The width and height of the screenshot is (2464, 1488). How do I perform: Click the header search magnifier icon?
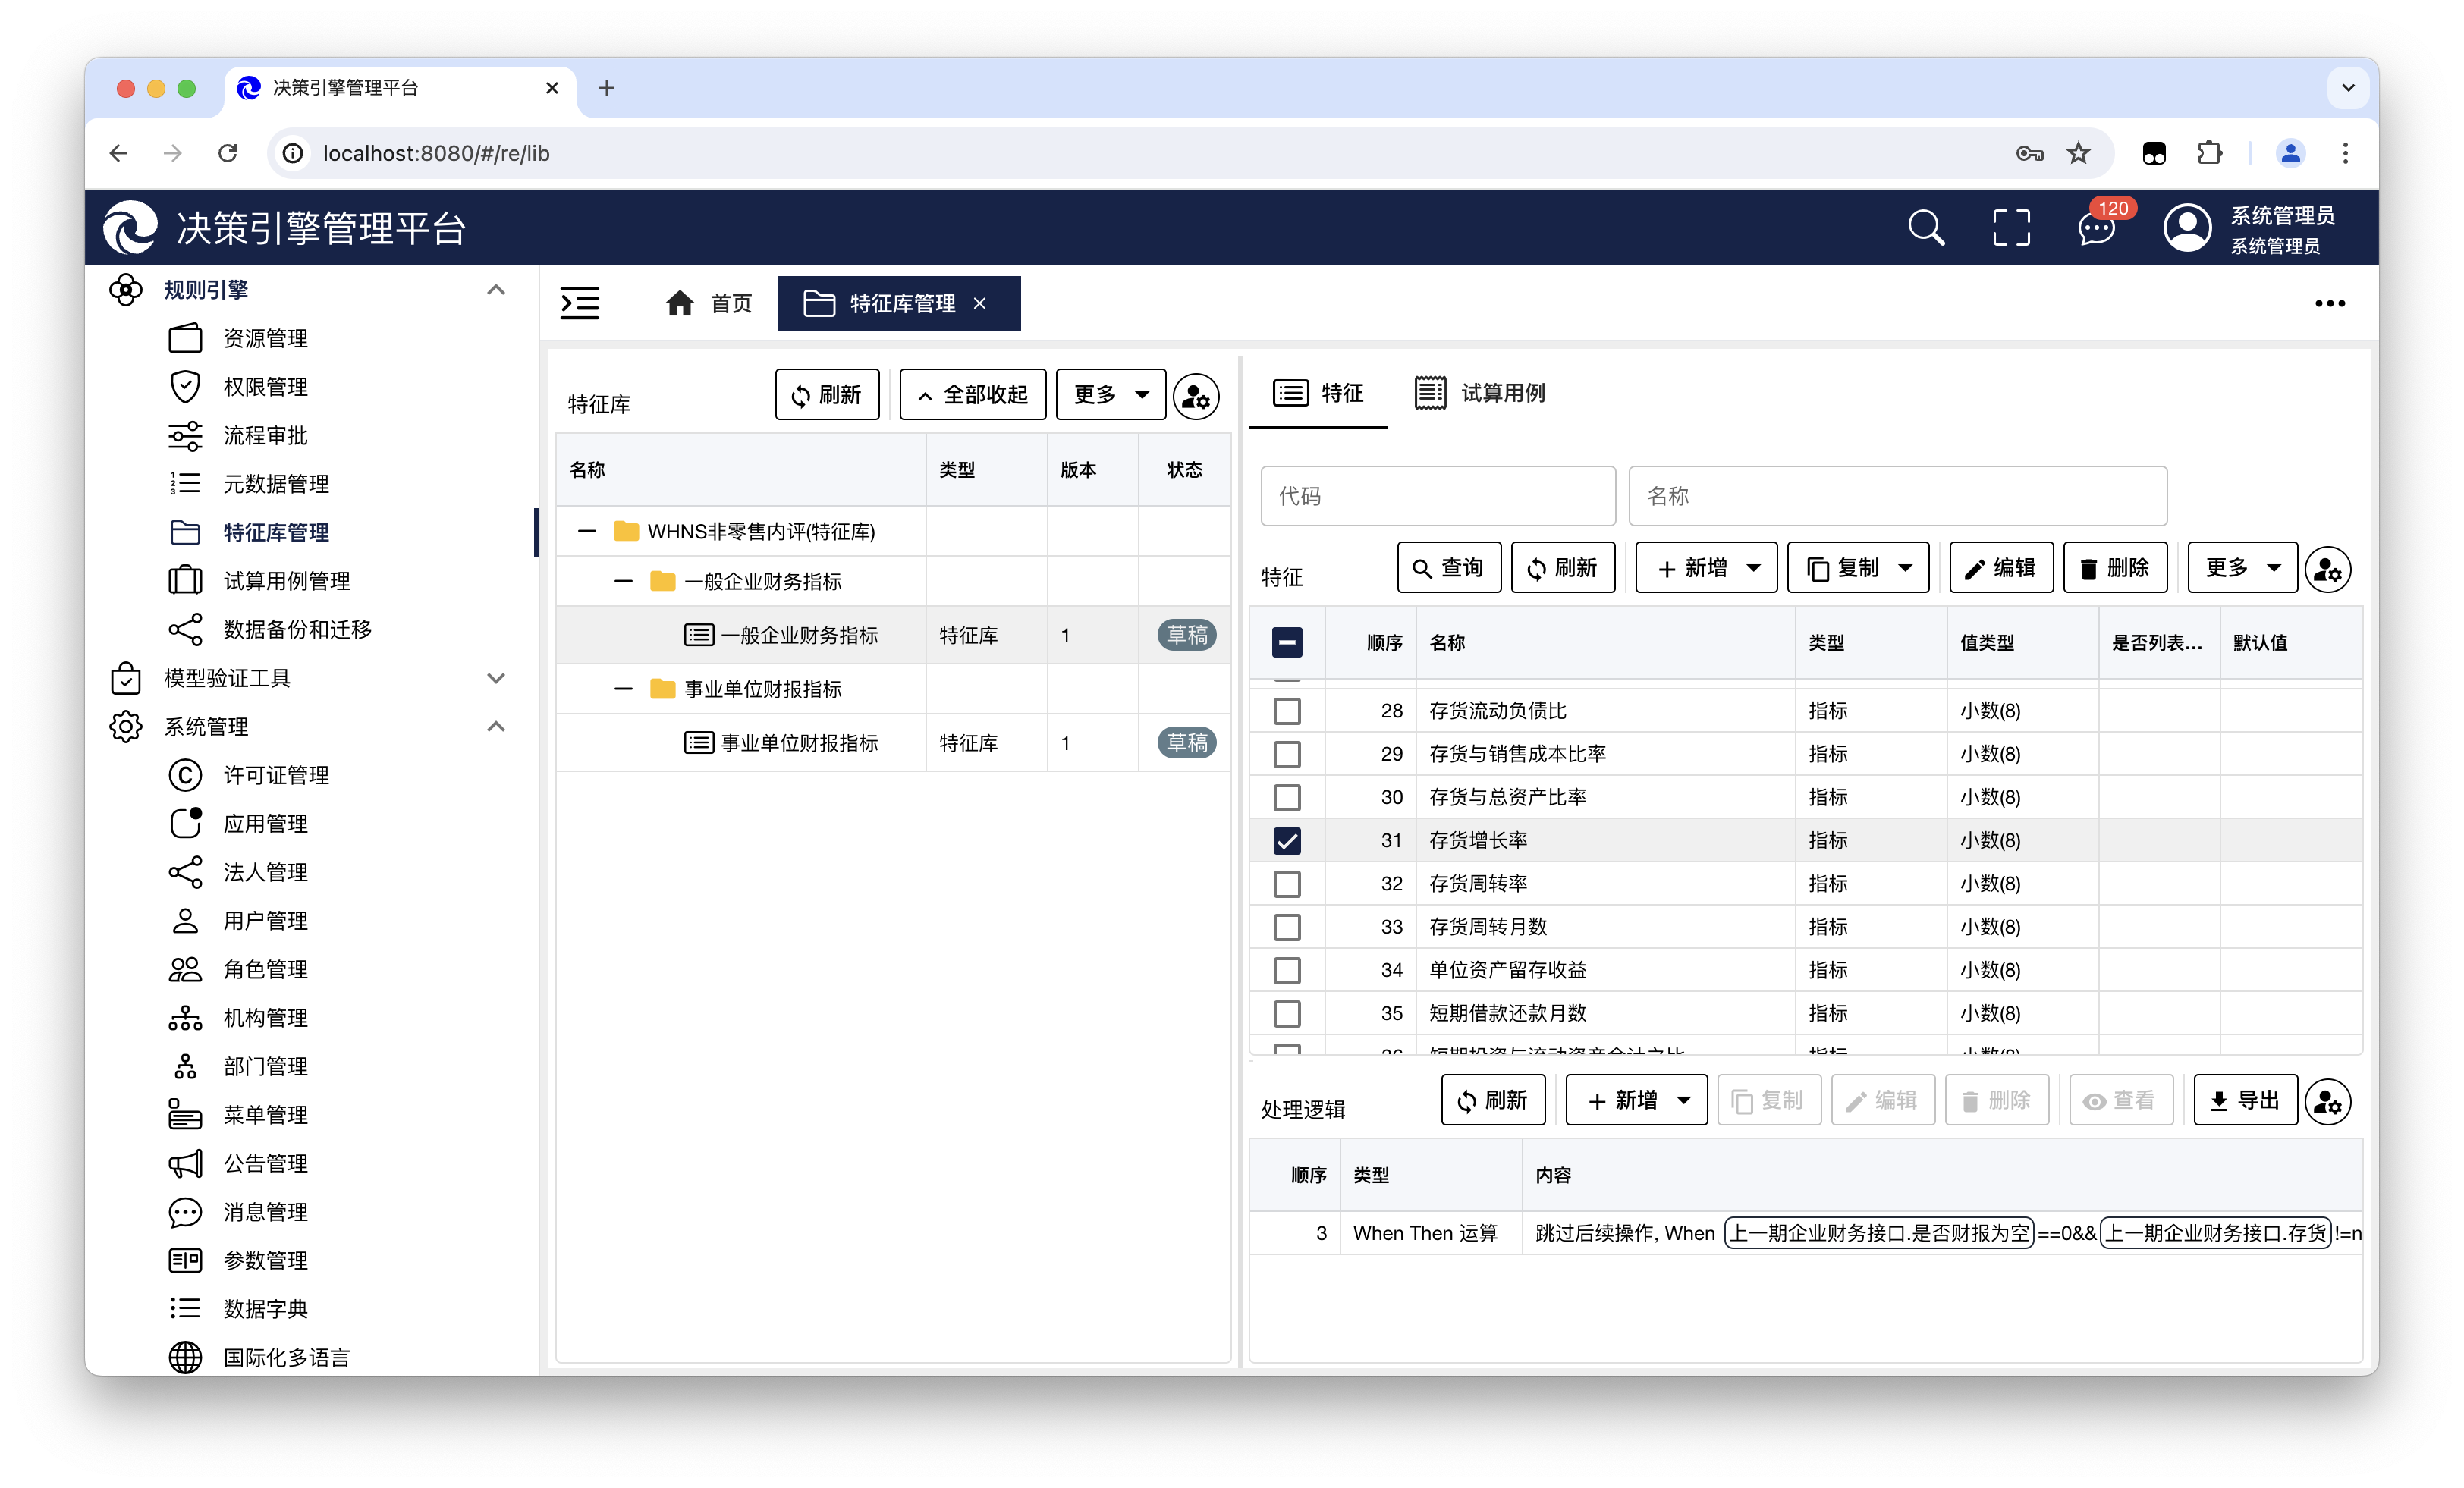click(1925, 228)
